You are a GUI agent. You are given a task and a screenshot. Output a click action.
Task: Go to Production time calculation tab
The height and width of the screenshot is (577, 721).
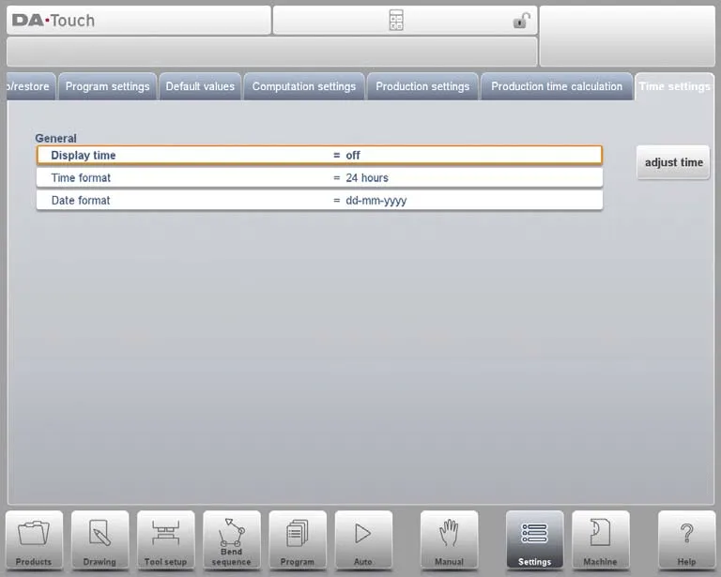coord(556,86)
